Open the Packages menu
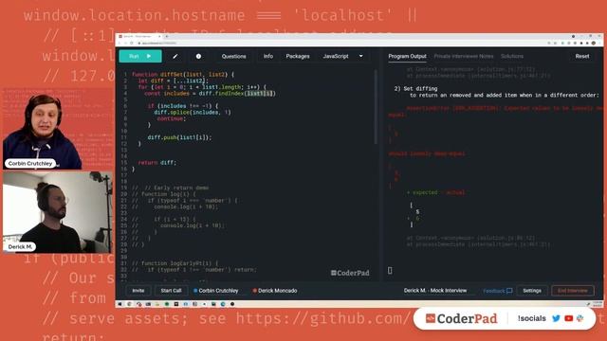607x341 pixels. click(297, 57)
